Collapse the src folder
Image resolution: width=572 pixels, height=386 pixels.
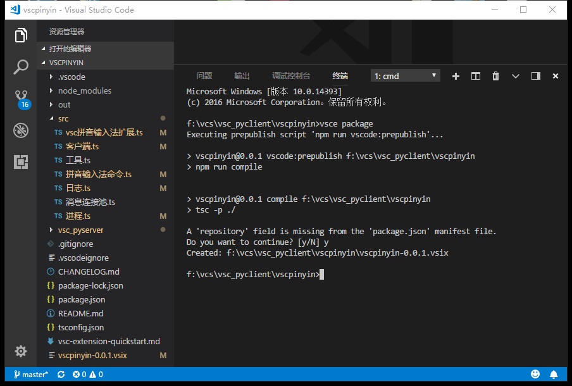pos(62,118)
